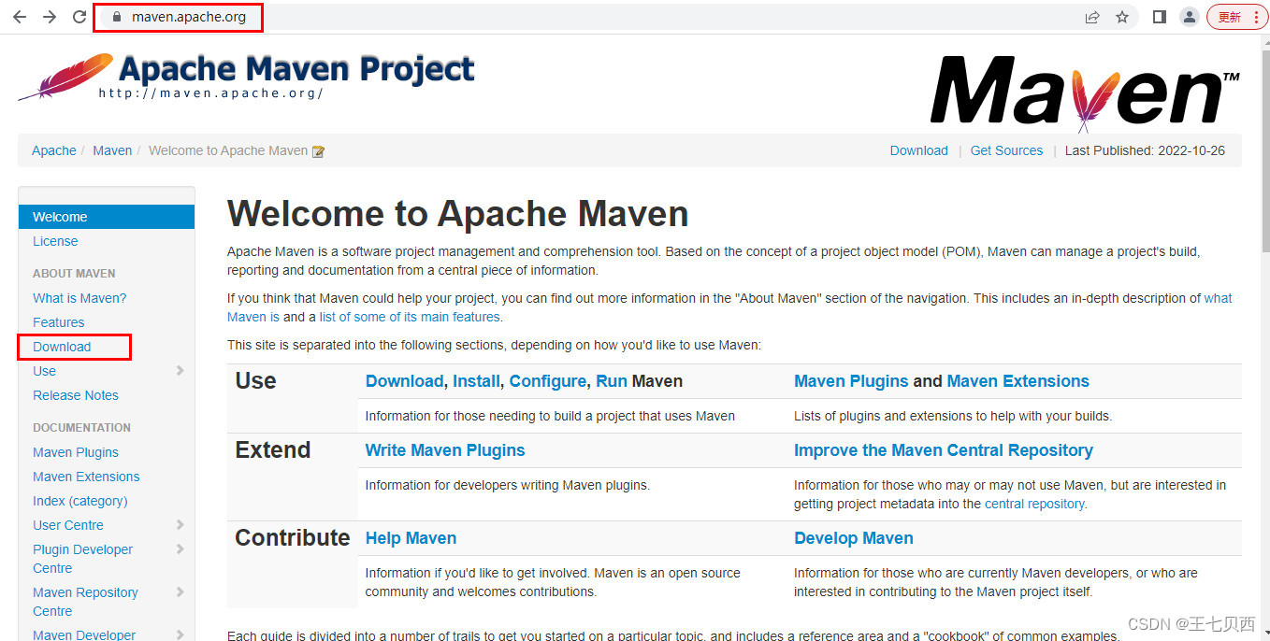1270x641 pixels.
Task: Open Download in the sidebar
Action: [62, 347]
